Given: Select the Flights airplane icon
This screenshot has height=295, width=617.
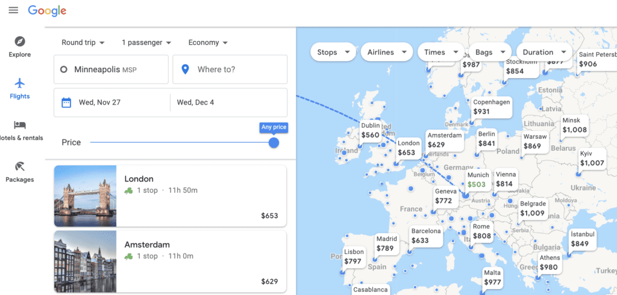Looking at the screenshot, I should pos(20,83).
